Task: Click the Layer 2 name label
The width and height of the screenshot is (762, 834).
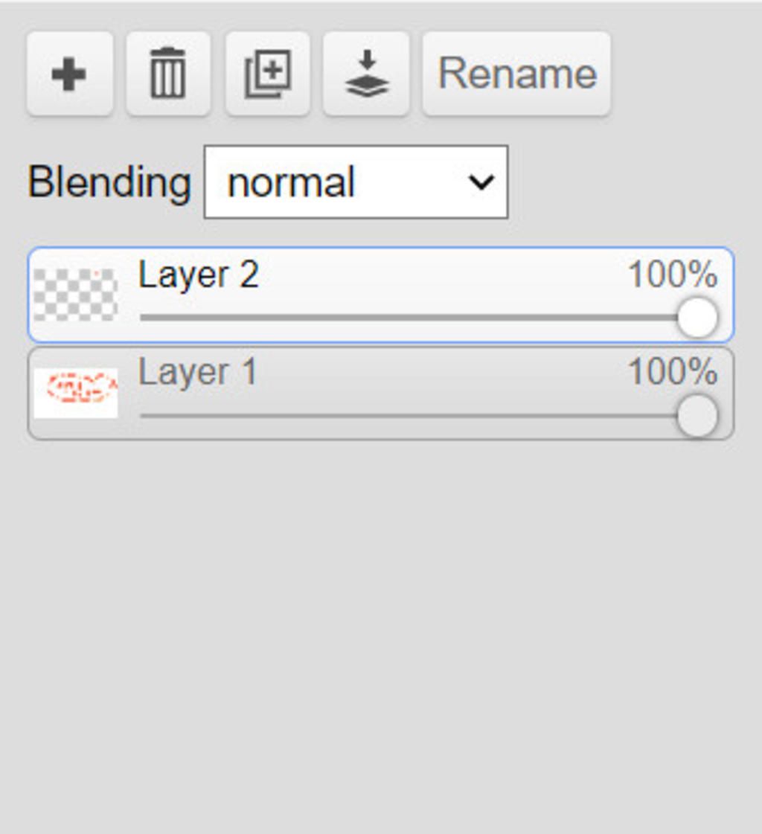Action: (x=199, y=275)
